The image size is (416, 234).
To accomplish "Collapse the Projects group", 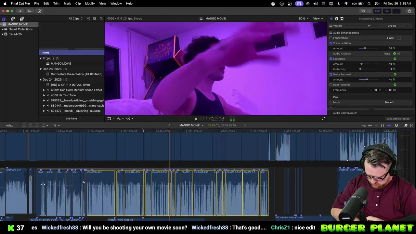I will (x=41, y=58).
